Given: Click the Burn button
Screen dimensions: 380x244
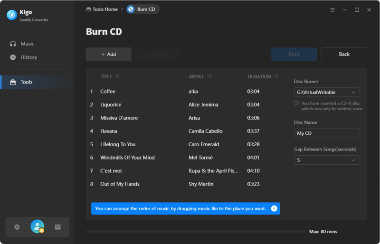Looking at the screenshot, I should click(x=294, y=54).
